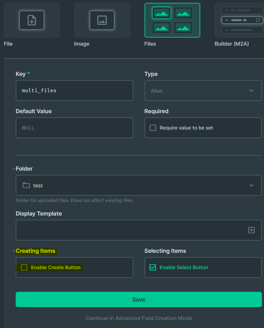Select the Builder (M2A) interface icon

[239, 20]
